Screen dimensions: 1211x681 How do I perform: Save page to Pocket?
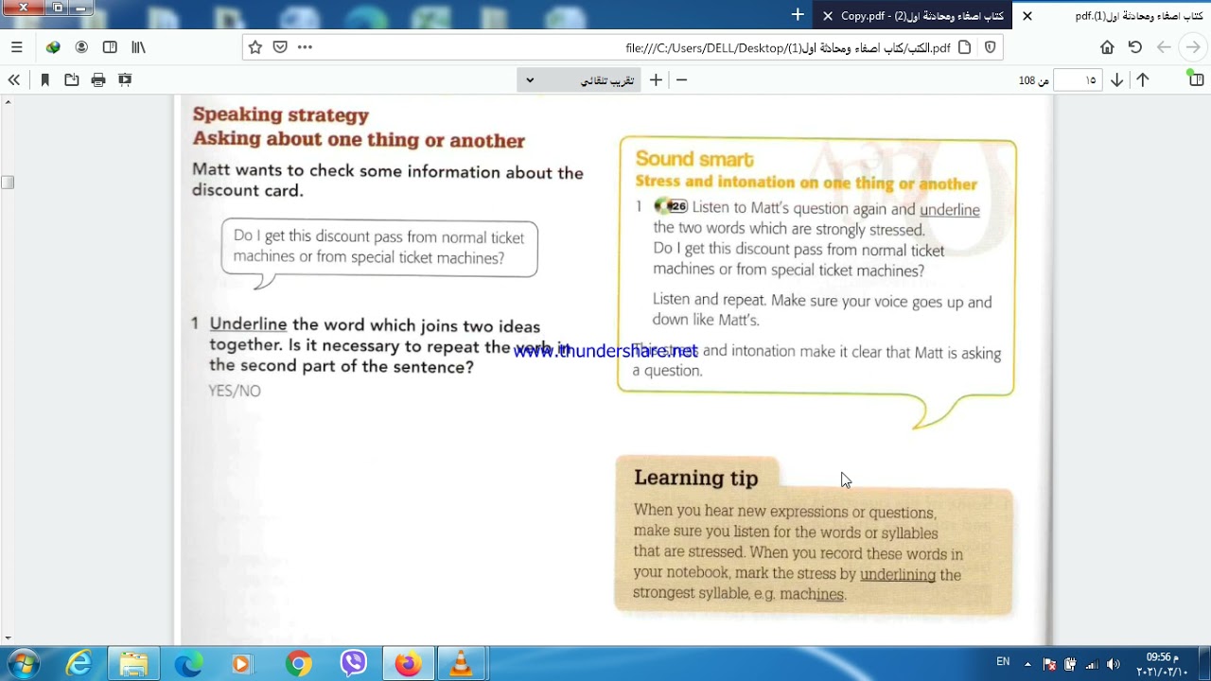280,47
